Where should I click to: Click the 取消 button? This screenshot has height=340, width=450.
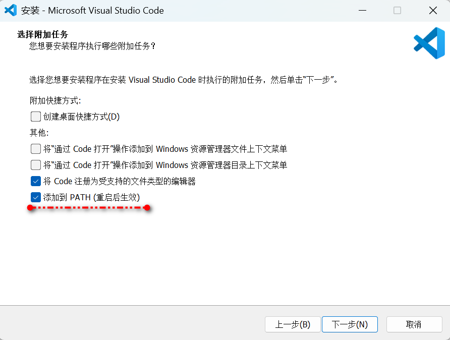coord(414,324)
